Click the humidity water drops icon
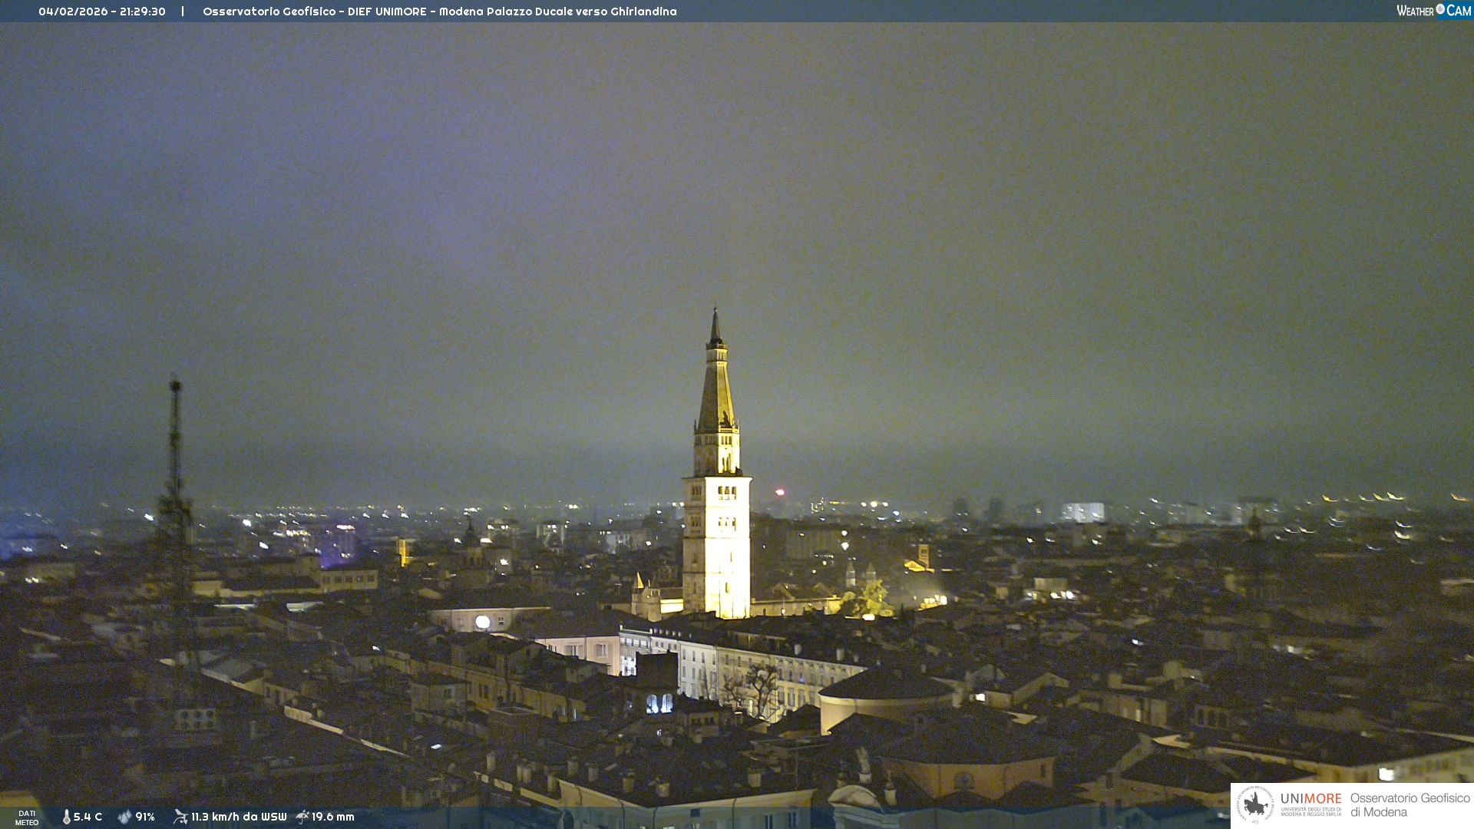1474x829 pixels. [124, 817]
